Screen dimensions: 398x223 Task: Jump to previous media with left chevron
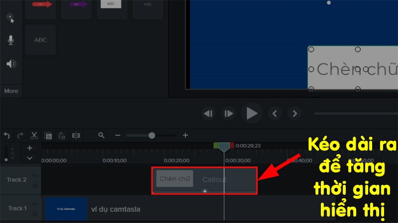(x=275, y=113)
